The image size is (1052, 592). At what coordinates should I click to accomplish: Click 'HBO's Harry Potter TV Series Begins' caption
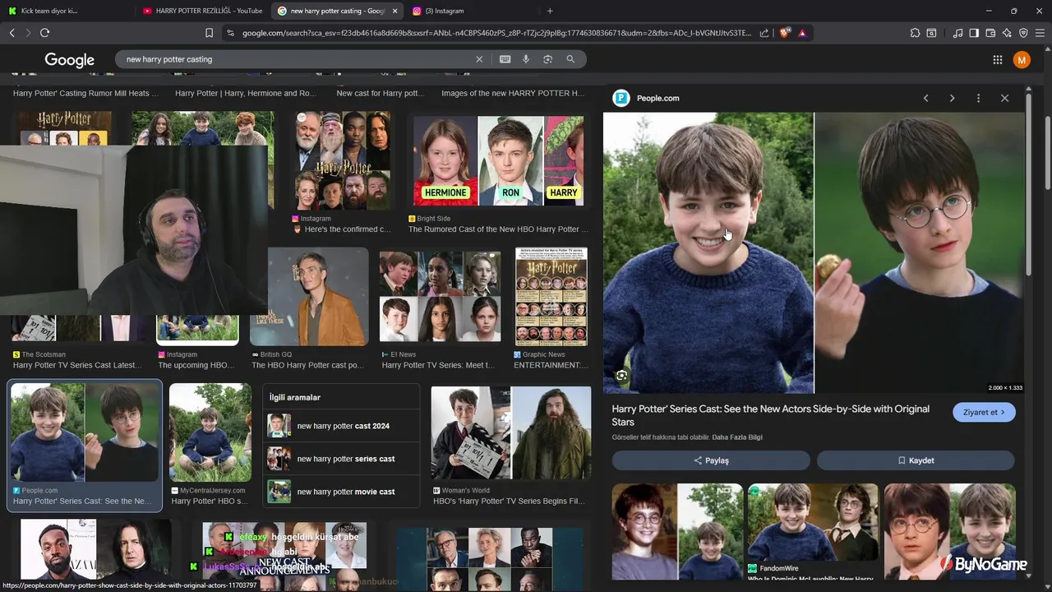coord(508,502)
